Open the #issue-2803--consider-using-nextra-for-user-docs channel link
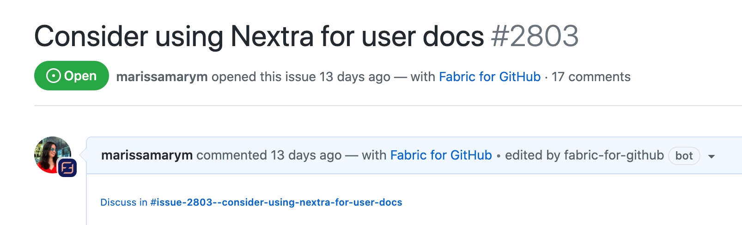Screen dimensions: 742x225 click(276, 202)
